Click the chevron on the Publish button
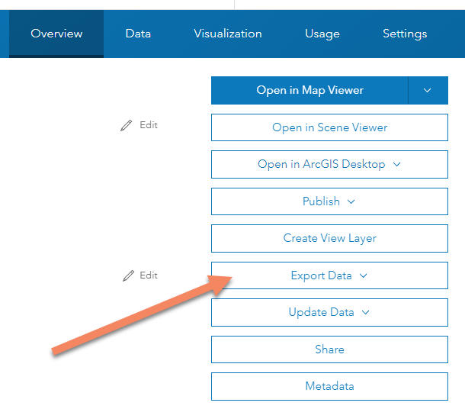The image size is (465, 409). coord(351,201)
